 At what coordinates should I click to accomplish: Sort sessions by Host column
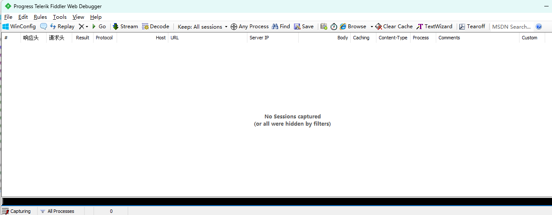tap(142, 38)
